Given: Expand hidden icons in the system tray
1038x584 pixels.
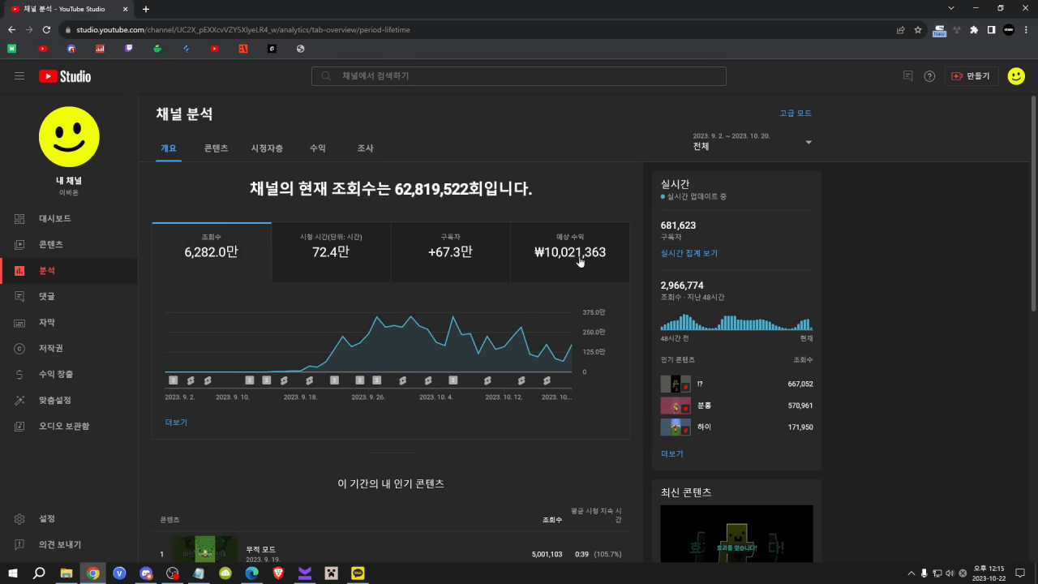Looking at the screenshot, I should pyautogui.click(x=911, y=573).
